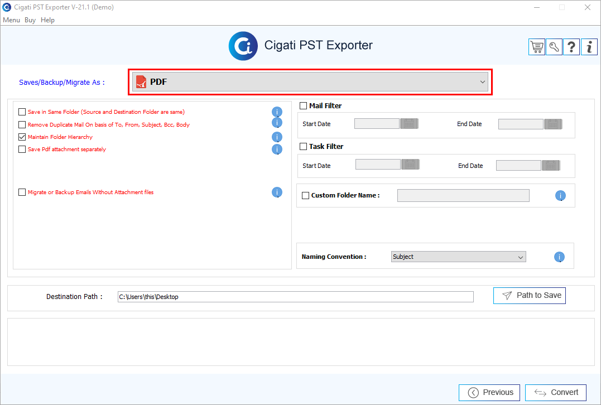Minimize the Cigati PST Exporter window
Viewport: 601px width, 405px height.
[537, 7]
